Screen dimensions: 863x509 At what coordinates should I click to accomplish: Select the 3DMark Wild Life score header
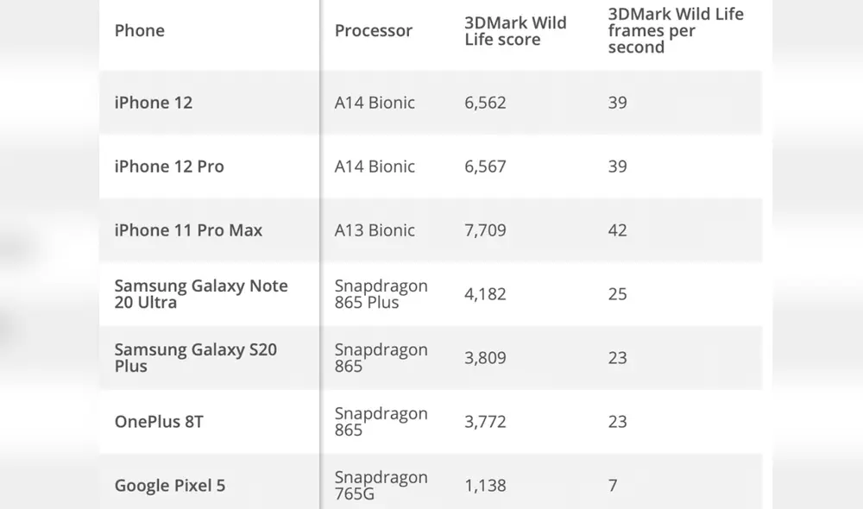click(515, 31)
